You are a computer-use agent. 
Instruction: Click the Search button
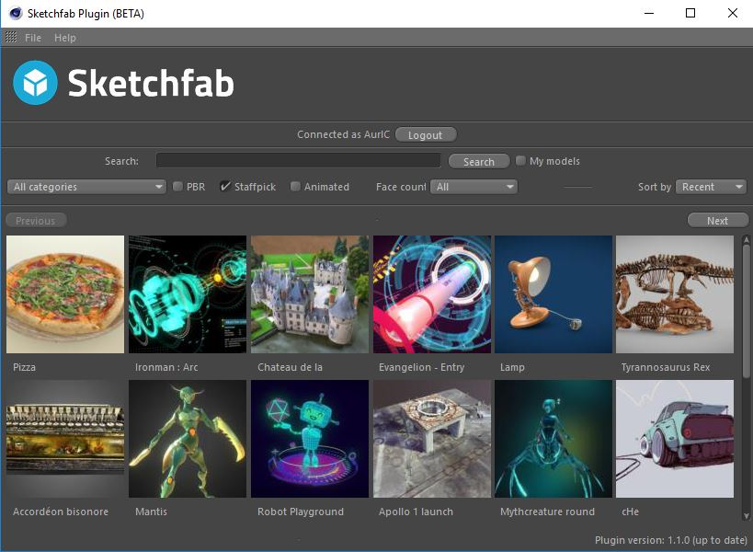coord(478,161)
